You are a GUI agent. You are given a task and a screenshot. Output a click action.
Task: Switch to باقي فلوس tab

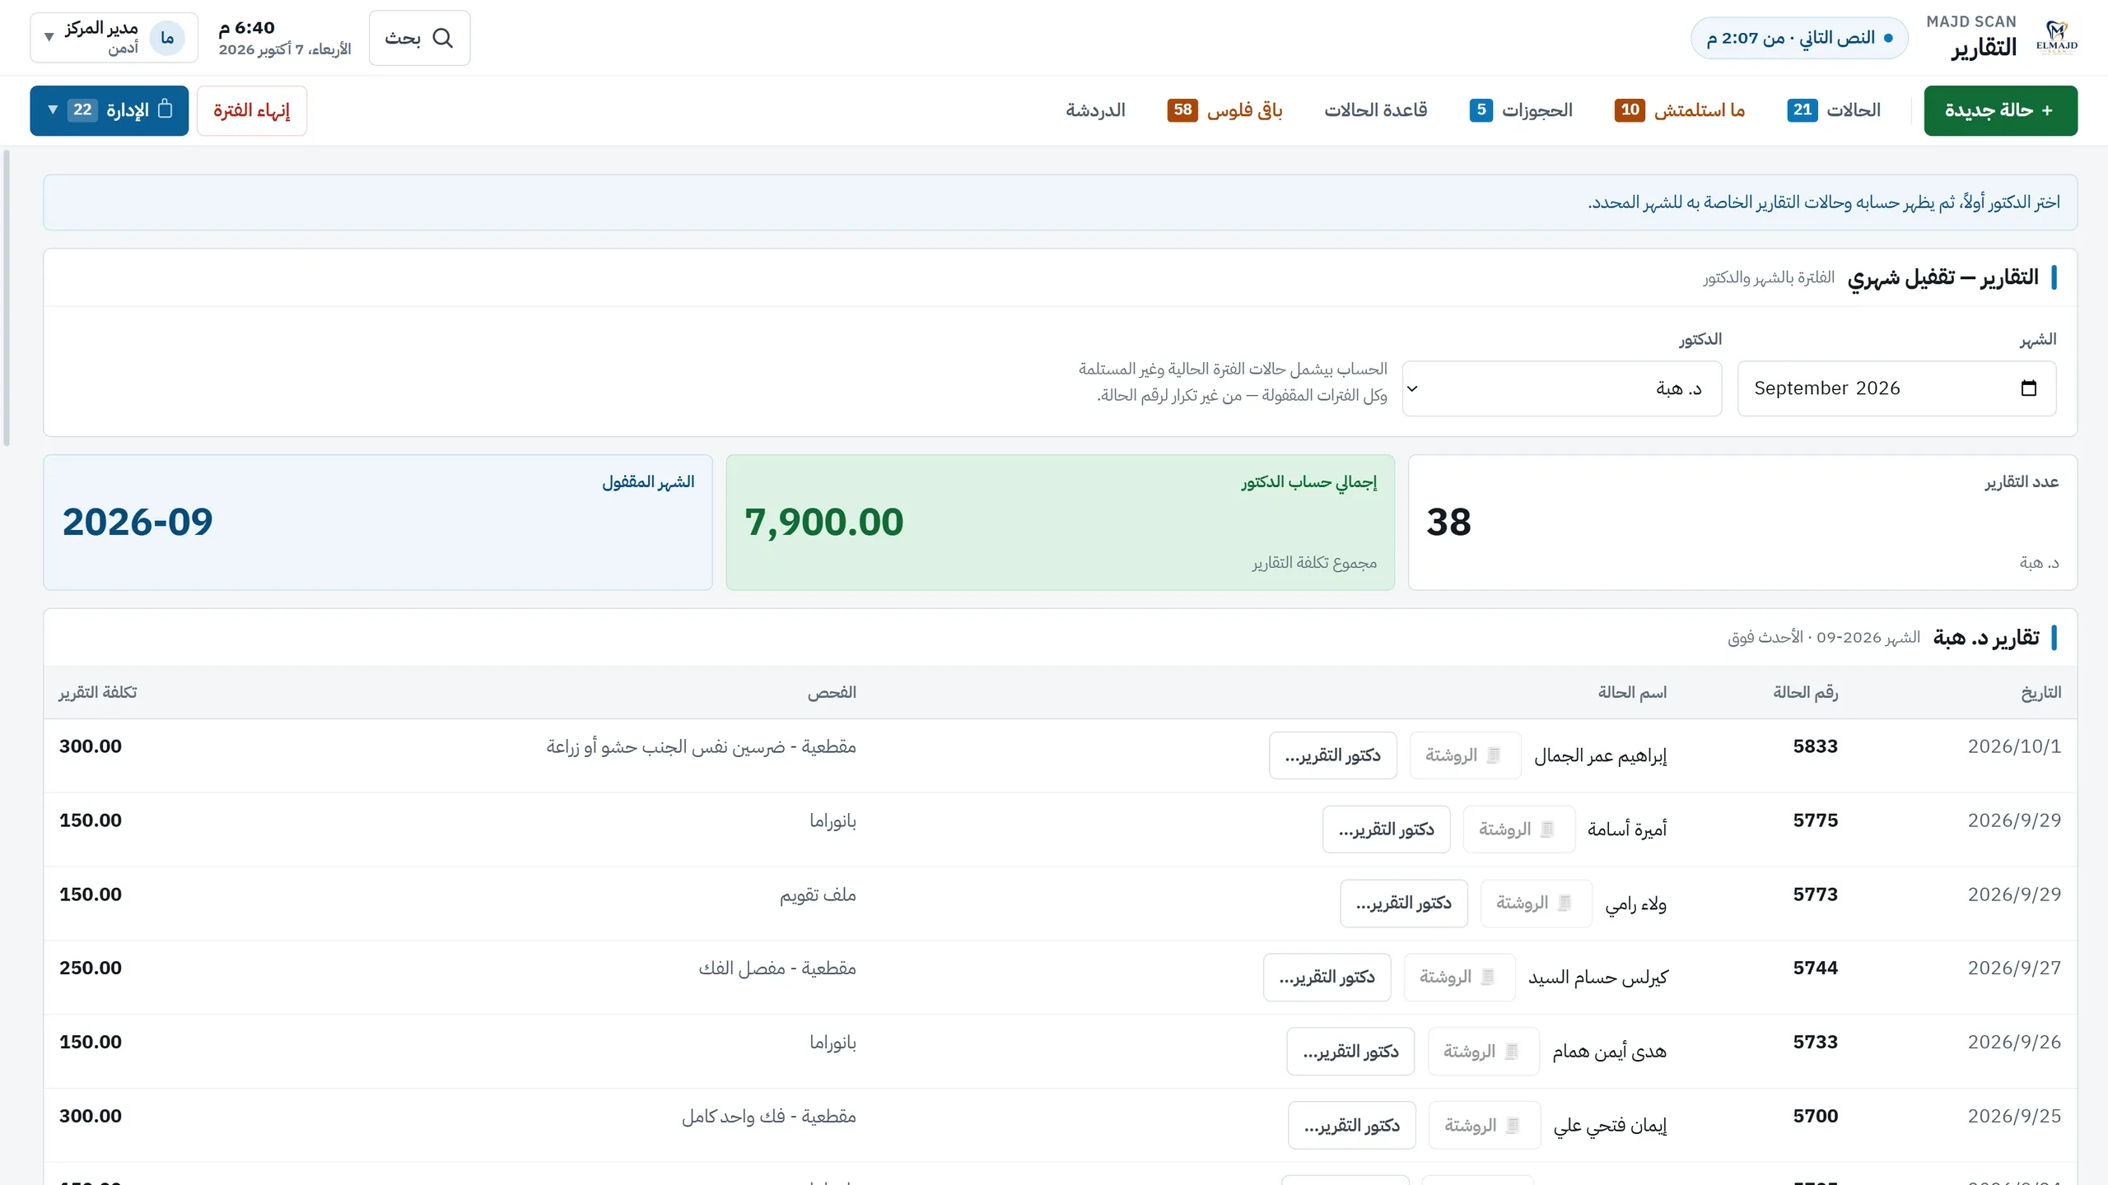coord(1224,110)
